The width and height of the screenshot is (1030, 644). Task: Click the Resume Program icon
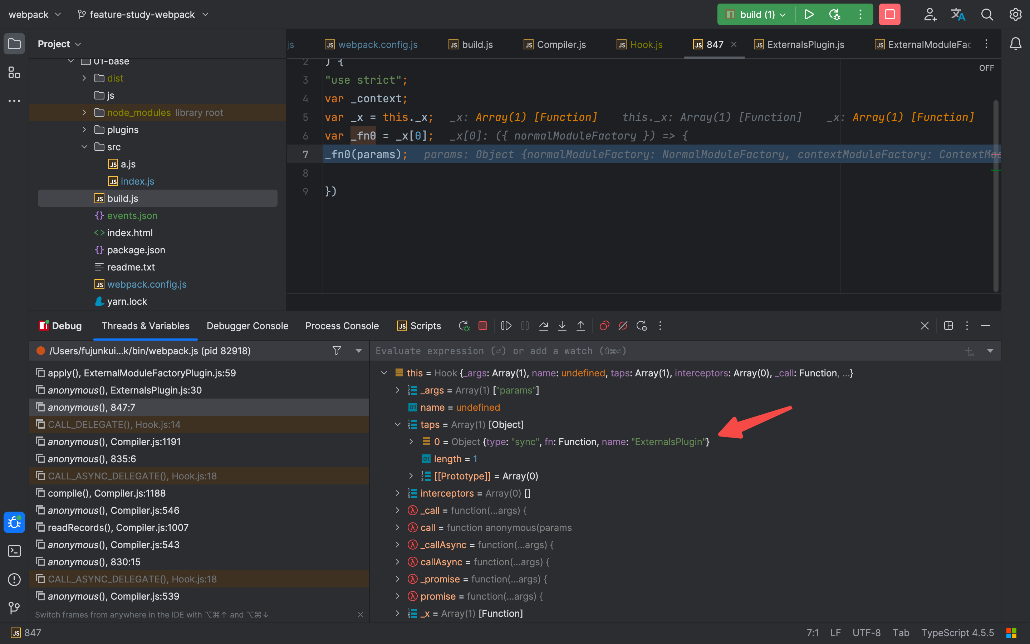click(506, 326)
